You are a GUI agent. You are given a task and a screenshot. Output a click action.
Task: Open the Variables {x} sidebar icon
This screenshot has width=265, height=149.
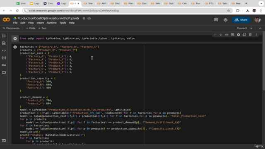(4, 58)
